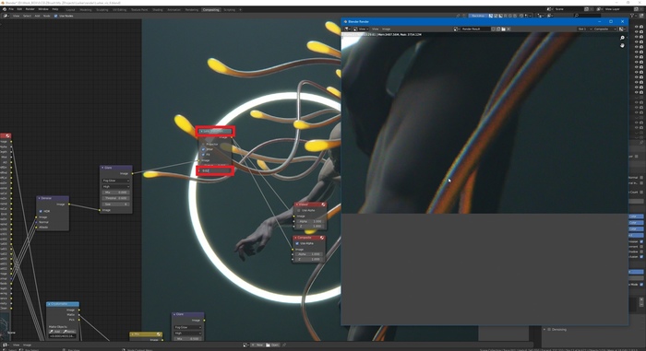646x351 pixels.
Task: Open High quality dropdown in upper Glare node
Action: [x=115, y=187]
